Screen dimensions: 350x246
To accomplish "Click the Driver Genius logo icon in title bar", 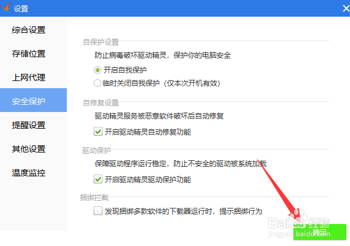I will [5, 7].
